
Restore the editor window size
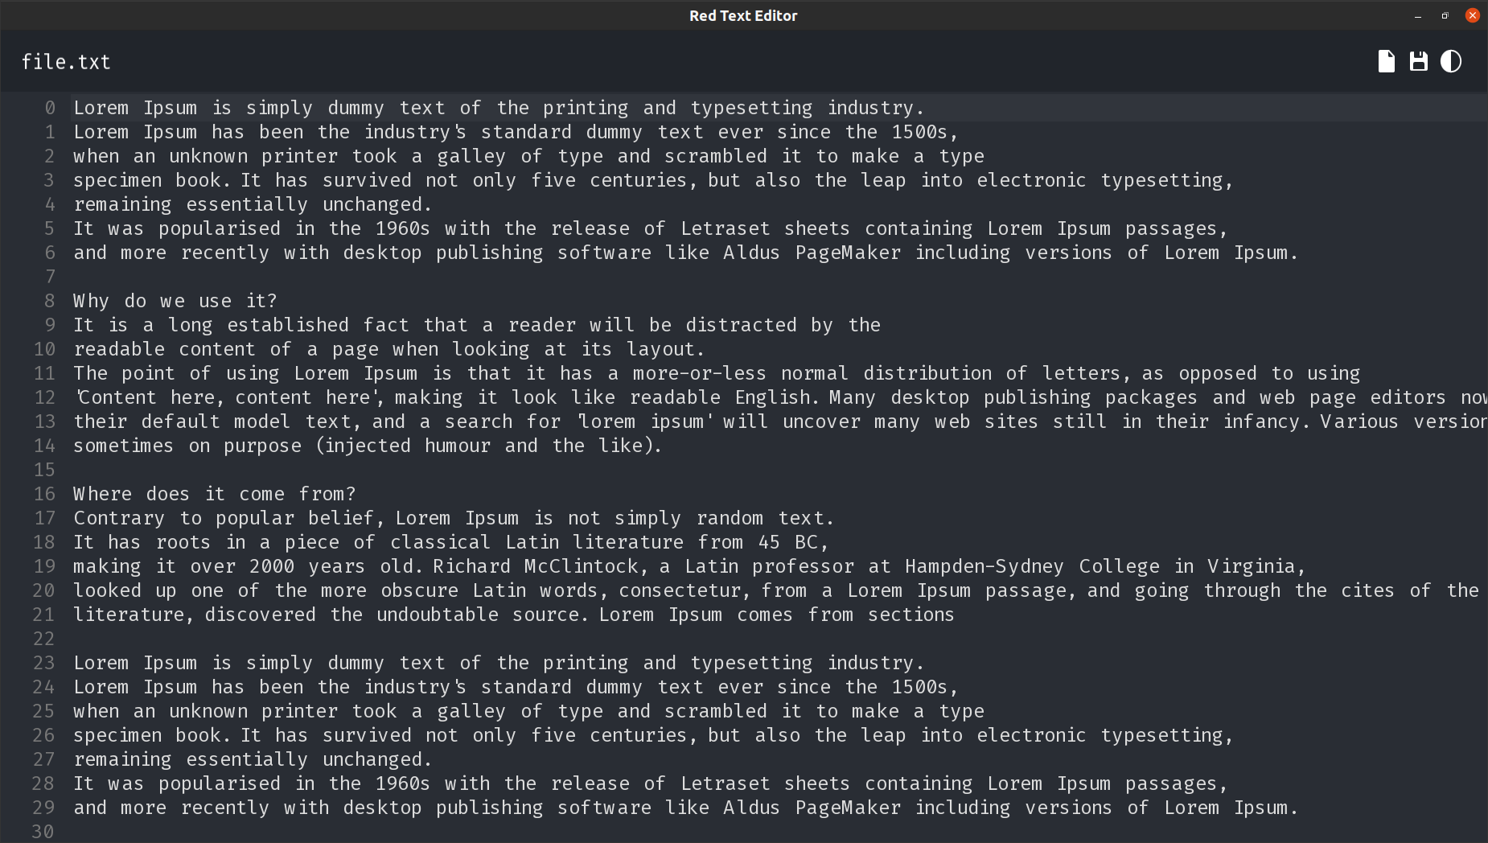[1445, 15]
